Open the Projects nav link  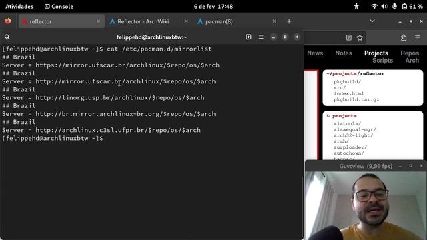(376, 53)
